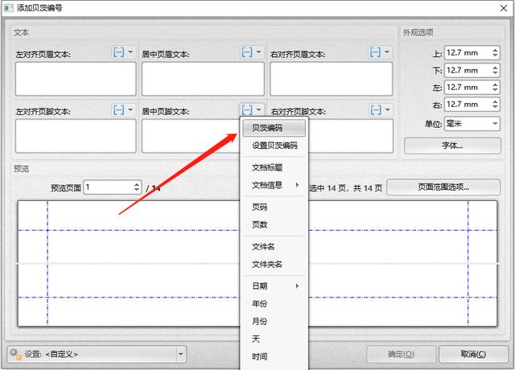515x370 pixels.
Task: Click macro insert icon for 居中页脚文本
Action: [x=247, y=109]
